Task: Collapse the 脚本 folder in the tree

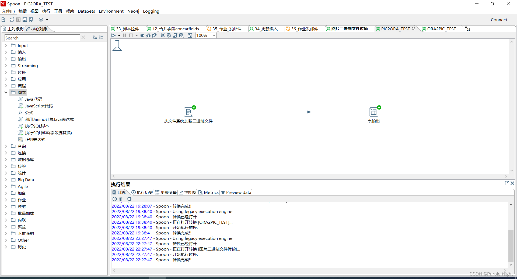Action: point(6,92)
